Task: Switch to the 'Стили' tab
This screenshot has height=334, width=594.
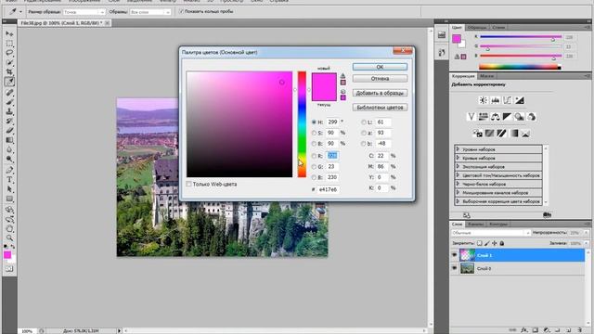Action: point(498,27)
